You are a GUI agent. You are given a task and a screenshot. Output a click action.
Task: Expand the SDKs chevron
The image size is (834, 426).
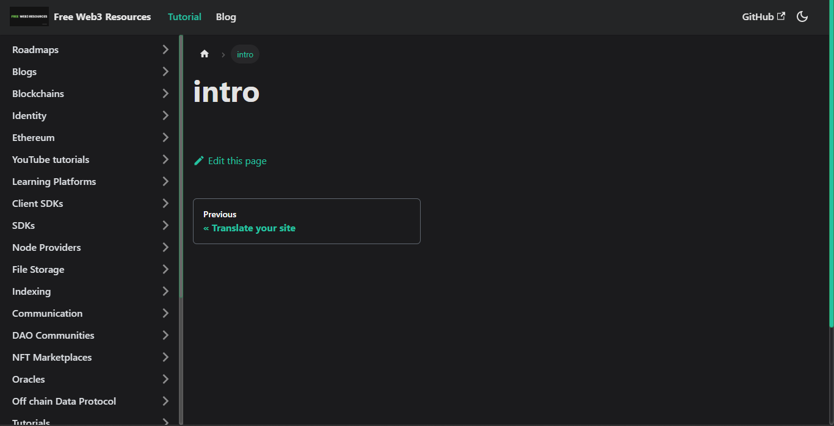click(x=165, y=225)
